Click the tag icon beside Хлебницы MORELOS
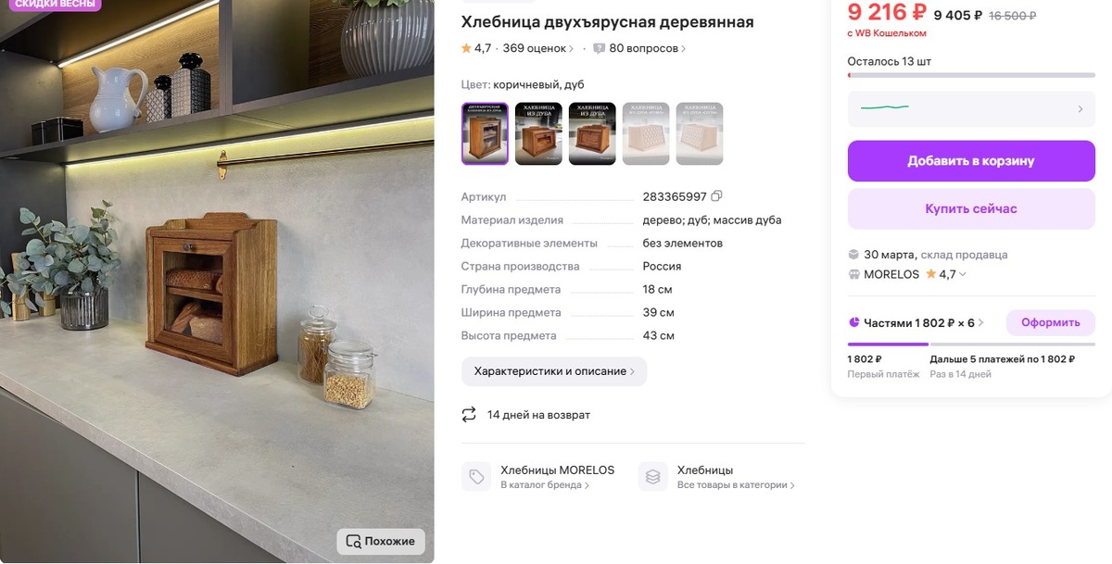This screenshot has width=1112, height=564. point(476,477)
